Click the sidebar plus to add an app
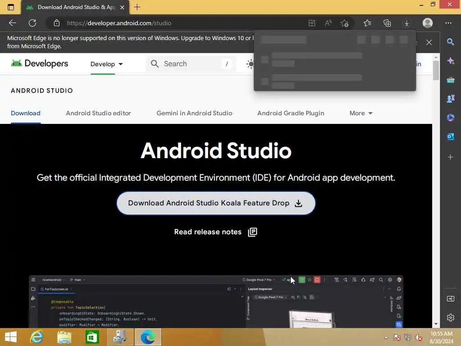This screenshot has width=461, height=346. (450, 157)
